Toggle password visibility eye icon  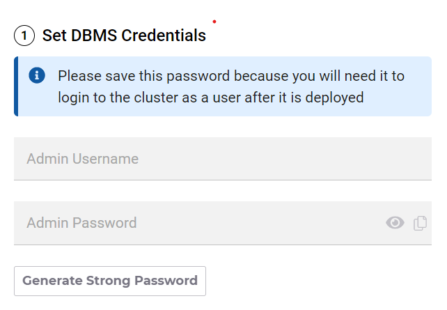pos(395,223)
